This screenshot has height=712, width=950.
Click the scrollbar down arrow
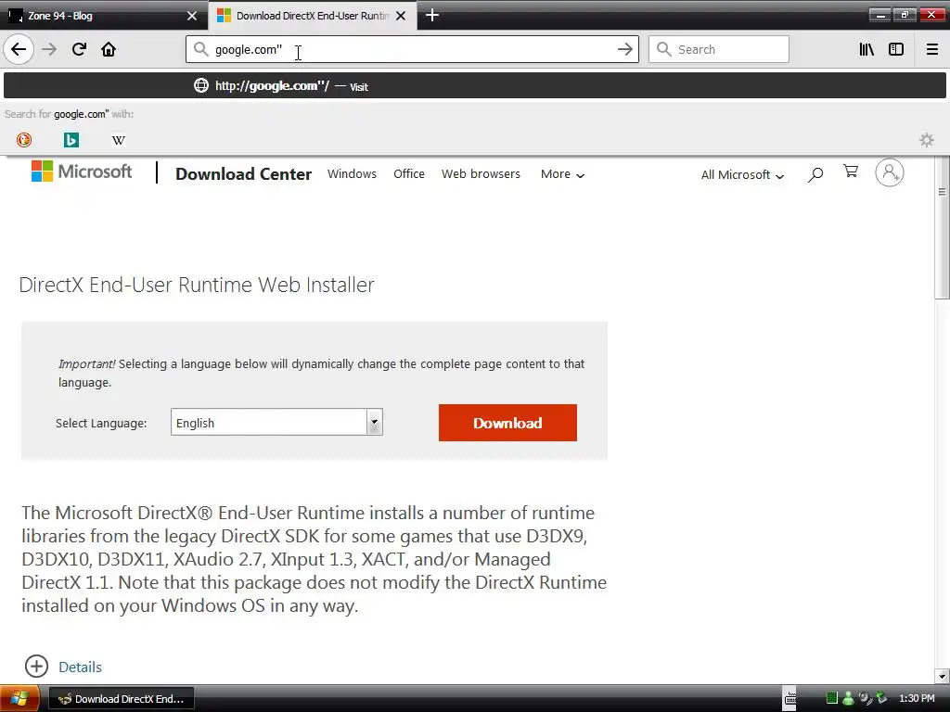942,676
